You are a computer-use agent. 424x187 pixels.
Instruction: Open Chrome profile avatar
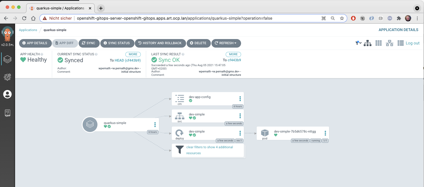point(408,18)
